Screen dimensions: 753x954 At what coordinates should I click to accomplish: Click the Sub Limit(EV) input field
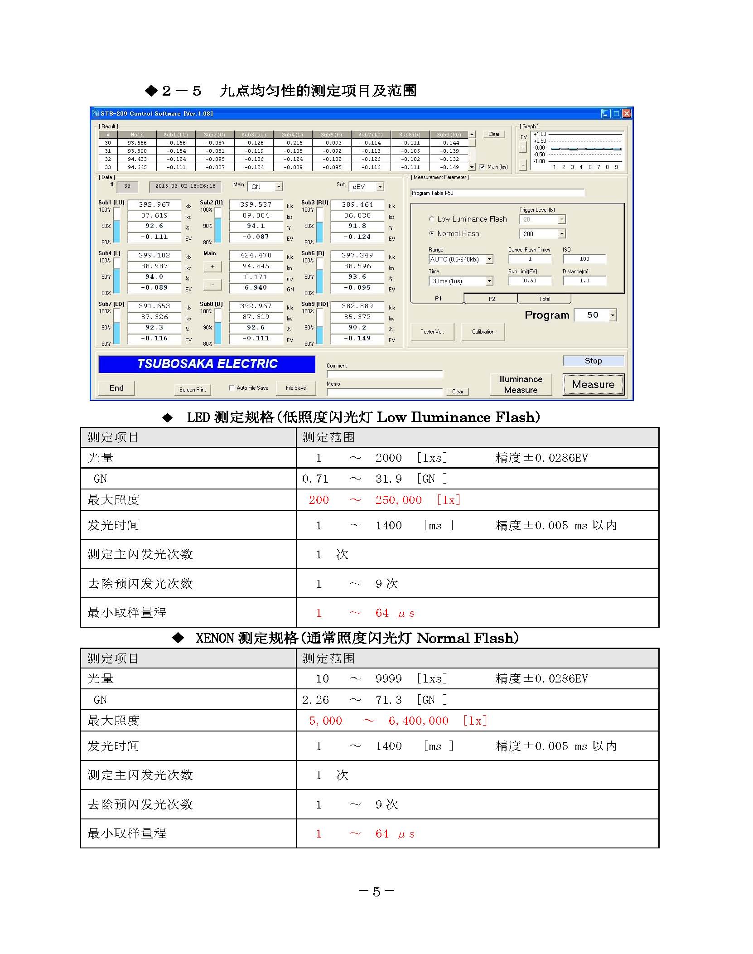[530, 281]
